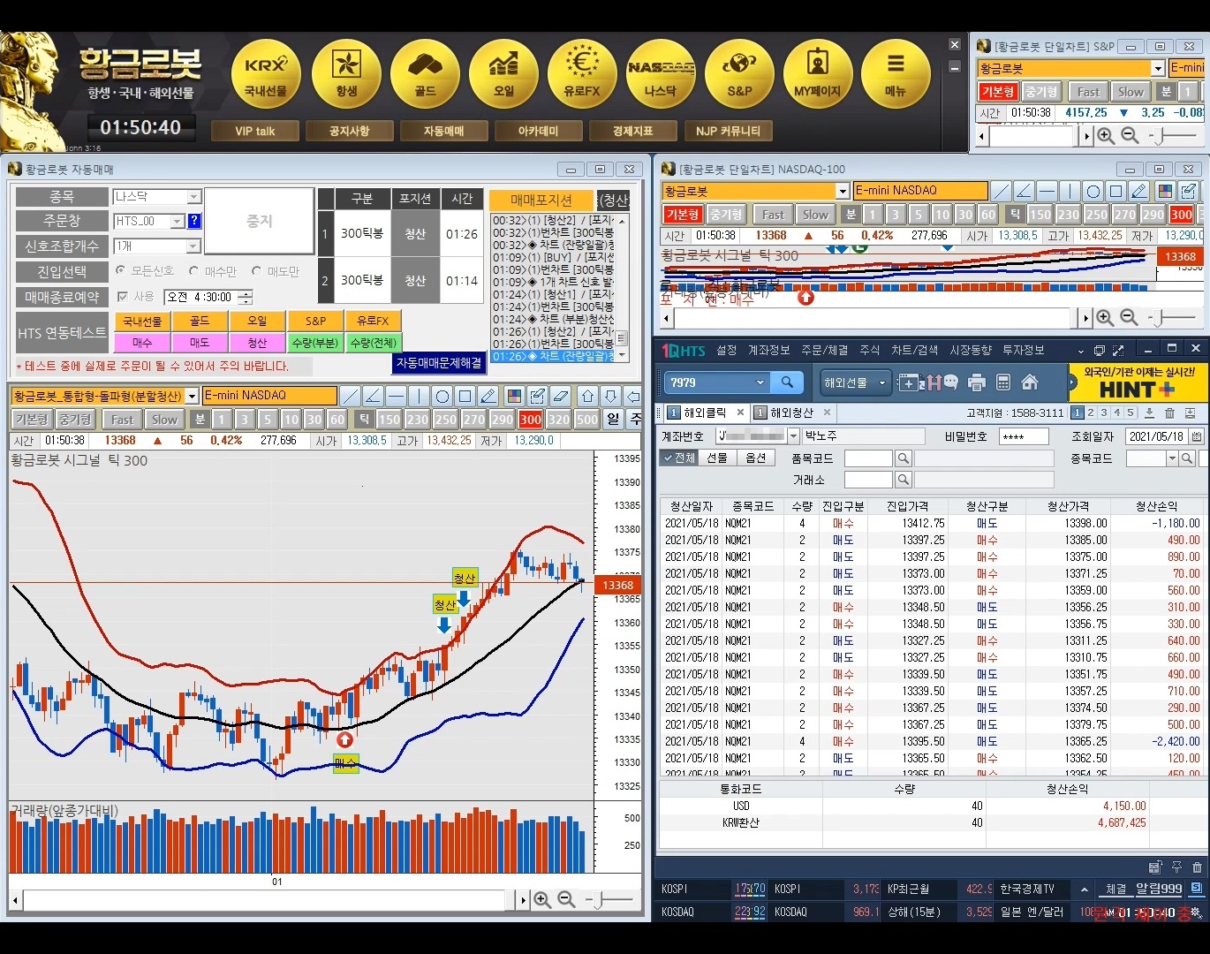Open the 유로FX euro icon

tap(582, 74)
